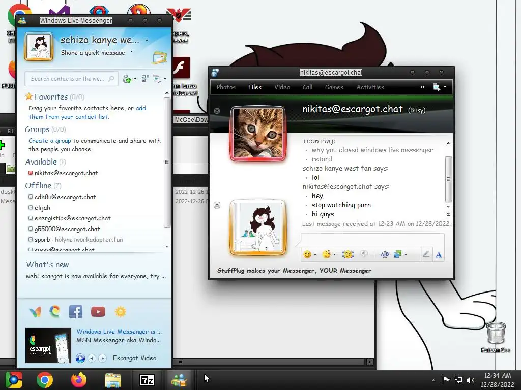Viewport: 521px width, 390px height.
Task: Select the handwriting pen icon
Action: click(426, 254)
